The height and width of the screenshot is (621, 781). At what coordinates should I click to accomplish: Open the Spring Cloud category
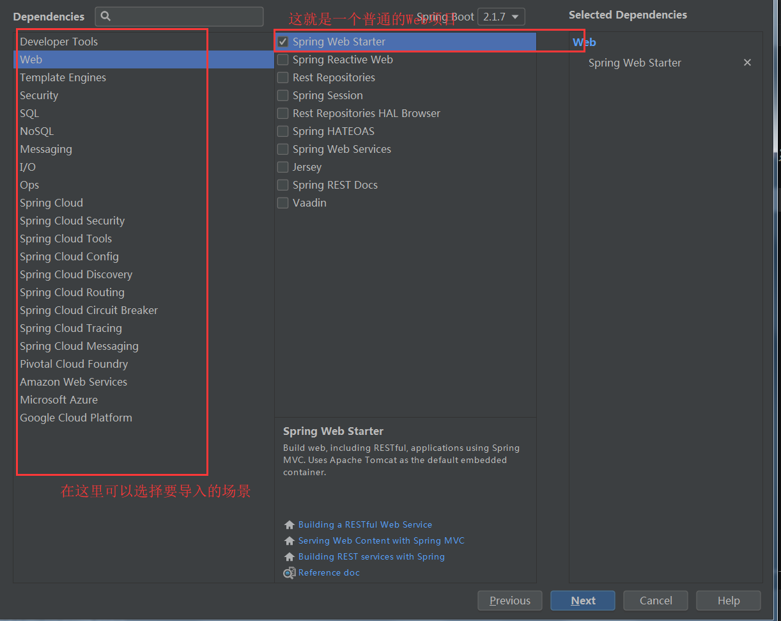(144, 203)
